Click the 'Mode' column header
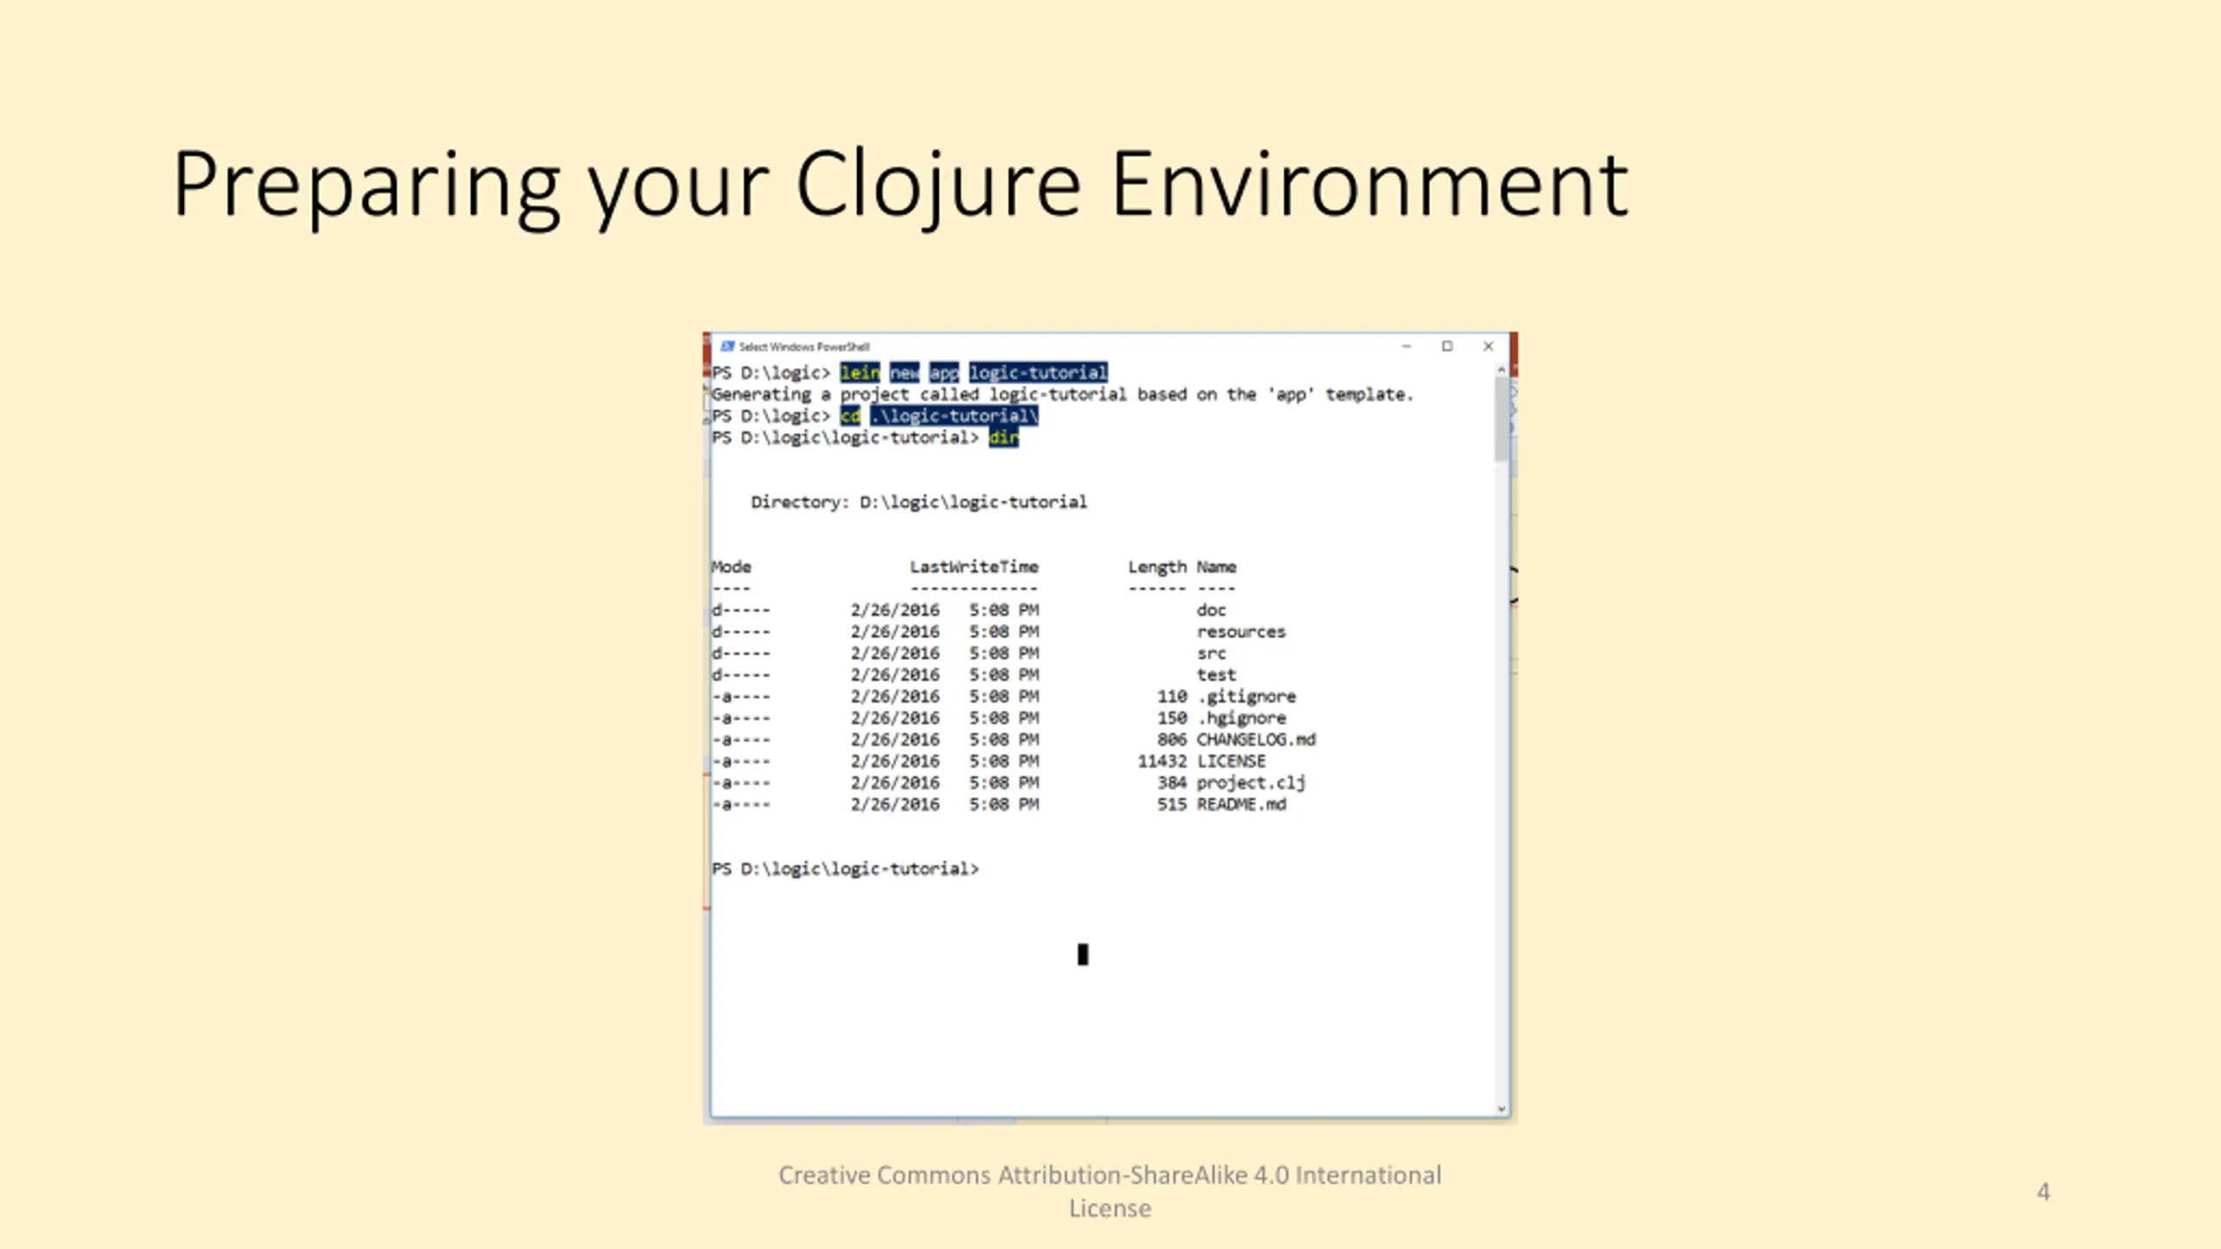Screen dimensions: 2221x1249 731,566
